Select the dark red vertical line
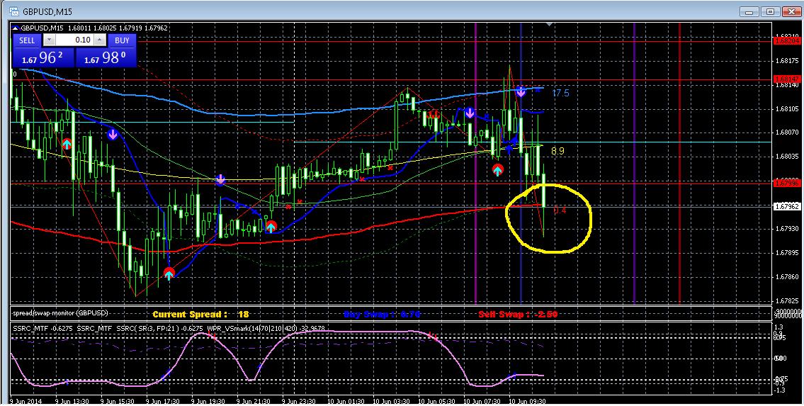This screenshot has height=406, width=804. point(679,164)
